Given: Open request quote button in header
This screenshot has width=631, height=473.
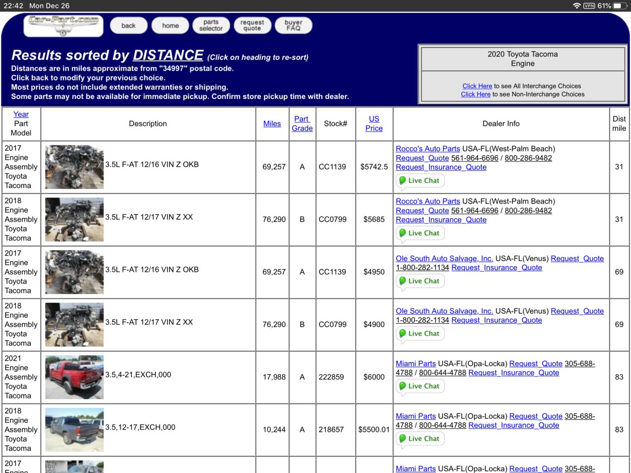Looking at the screenshot, I should point(252,26).
